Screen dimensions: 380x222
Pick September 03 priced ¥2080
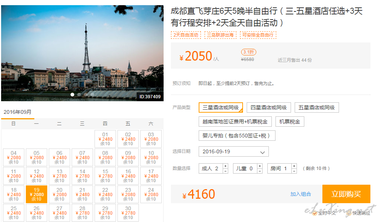[151, 139]
